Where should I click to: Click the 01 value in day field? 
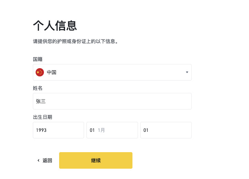(146, 130)
